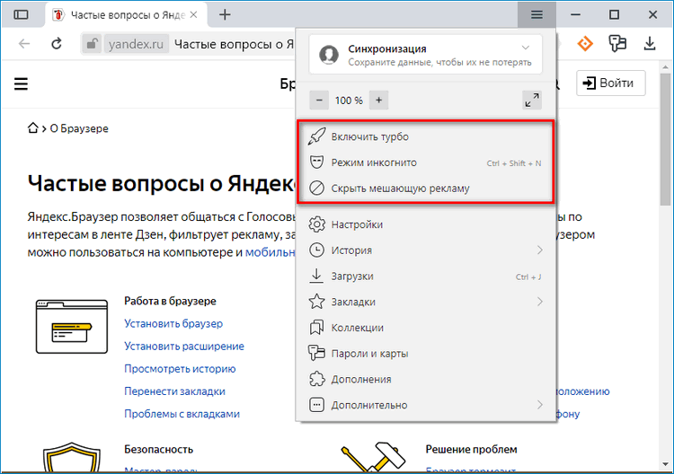
Task: Go back with the arrow button
Action: pyautogui.click(x=24, y=44)
